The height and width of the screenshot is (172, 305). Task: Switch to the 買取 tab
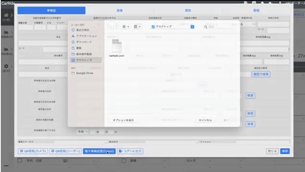(x=188, y=10)
